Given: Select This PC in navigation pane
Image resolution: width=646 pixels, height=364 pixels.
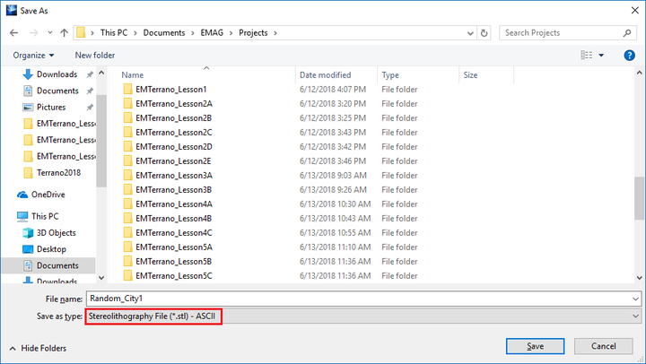Looking at the screenshot, I should click(x=45, y=217).
